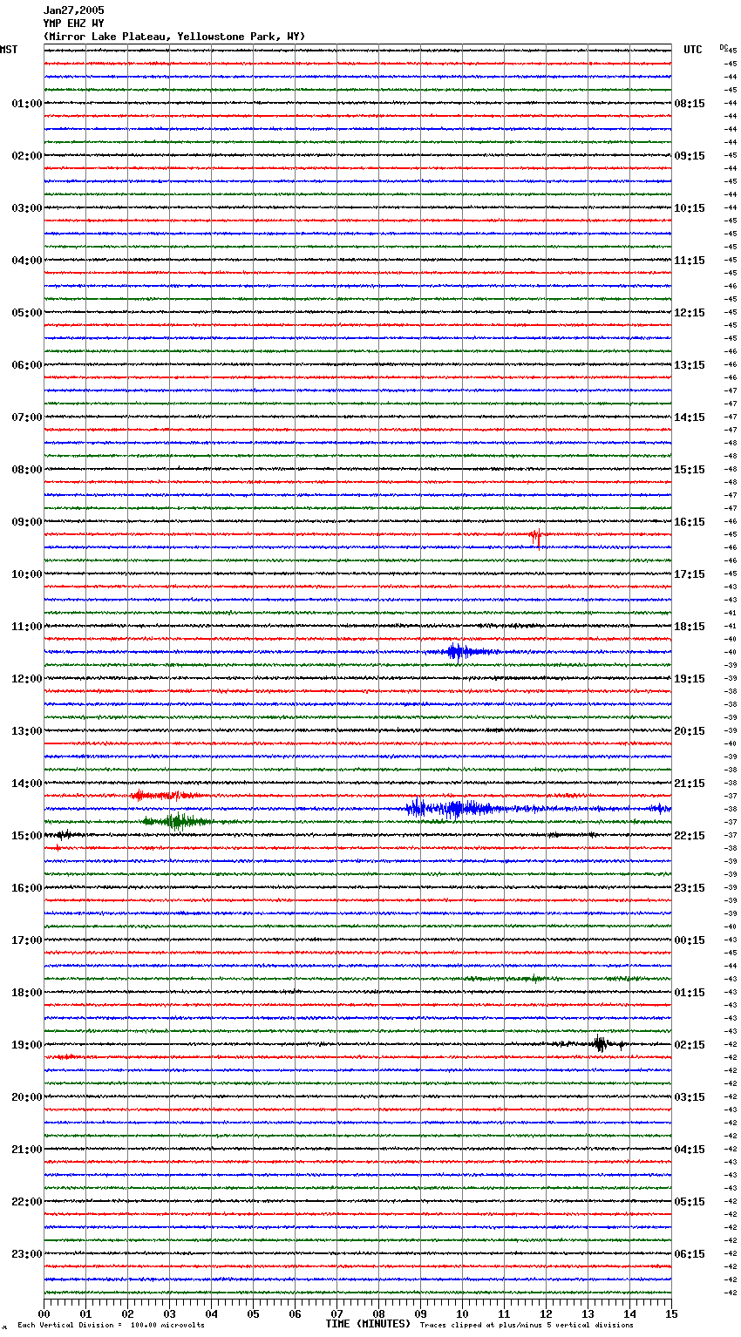The height and width of the screenshot is (1337, 741).
Task: Click the black seismic event on 19:00 trace
Action: point(600,1044)
